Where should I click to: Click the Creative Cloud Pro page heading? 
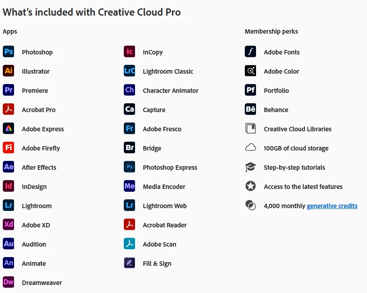92,12
